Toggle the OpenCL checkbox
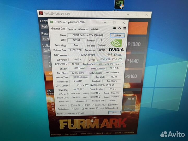The image size is (188, 141). (x=72, y=105)
